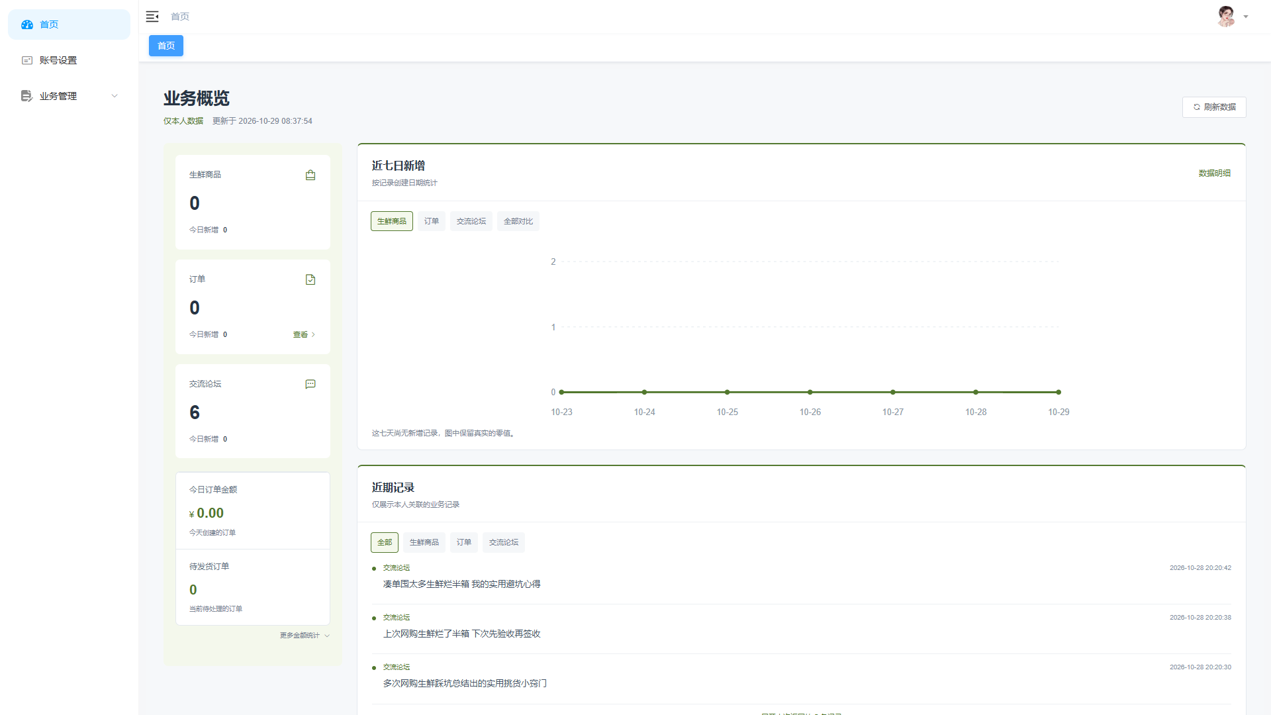The height and width of the screenshot is (715, 1271).
Task: Open record 多次网购生鲜踩坑总结出的实用挑货小窍门
Action: coord(465,683)
